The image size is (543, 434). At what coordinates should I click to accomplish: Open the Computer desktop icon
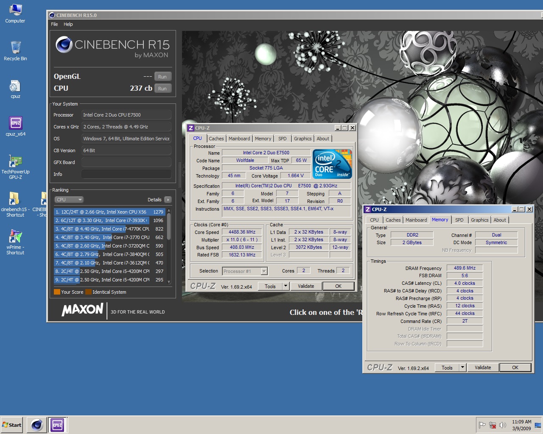point(15,13)
